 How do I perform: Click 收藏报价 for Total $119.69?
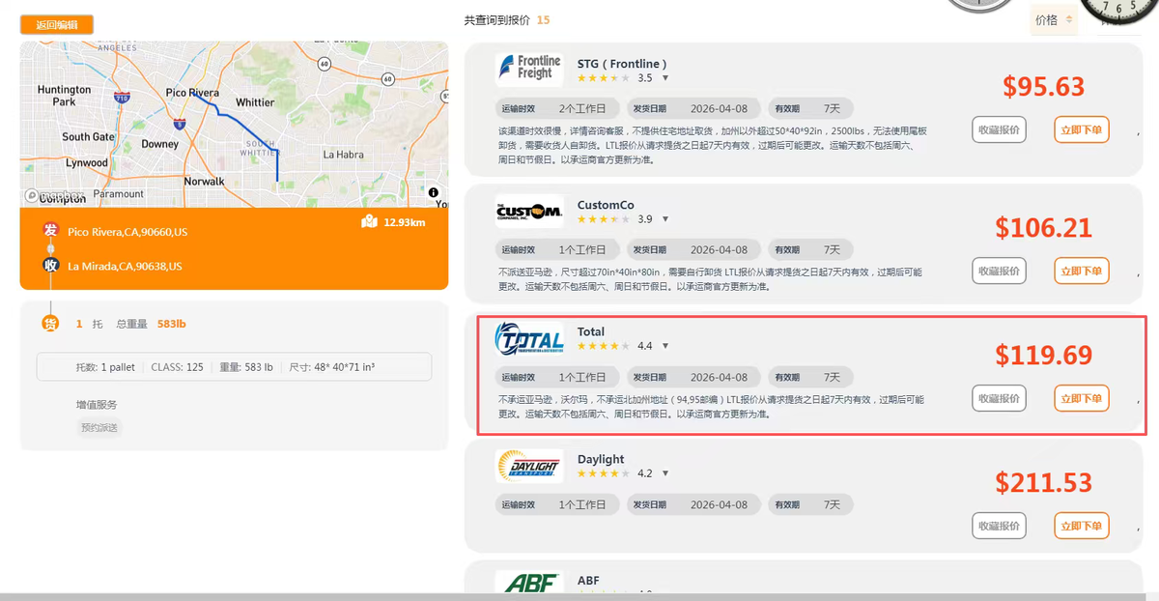click(999, 398)
